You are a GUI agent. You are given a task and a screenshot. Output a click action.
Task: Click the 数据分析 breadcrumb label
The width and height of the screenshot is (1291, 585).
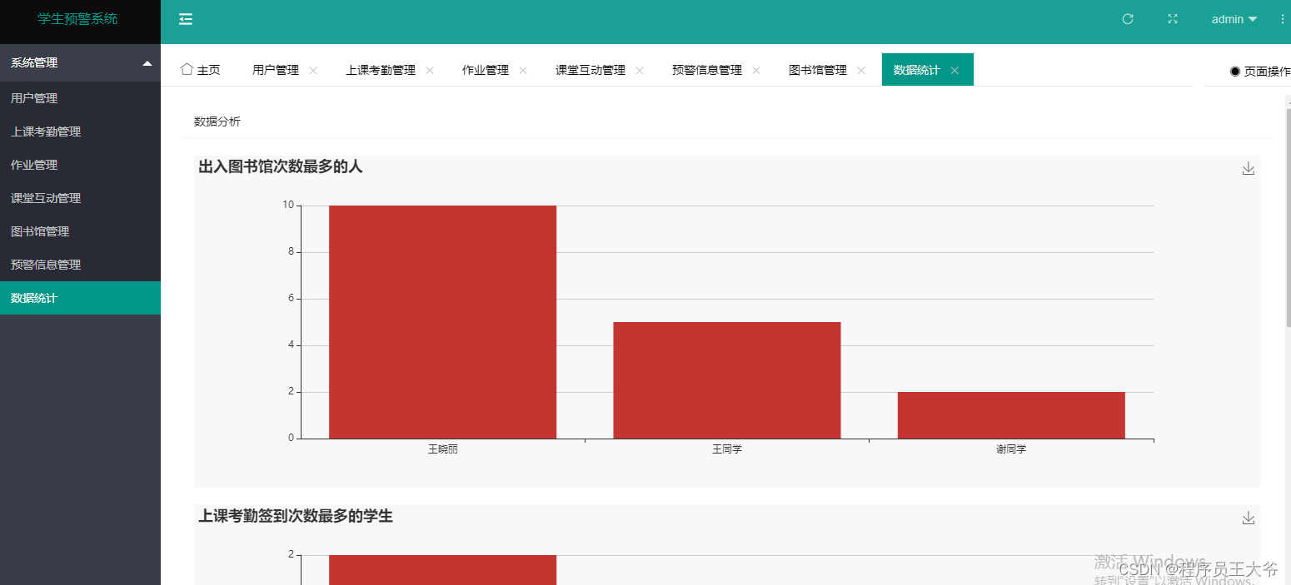215,121
